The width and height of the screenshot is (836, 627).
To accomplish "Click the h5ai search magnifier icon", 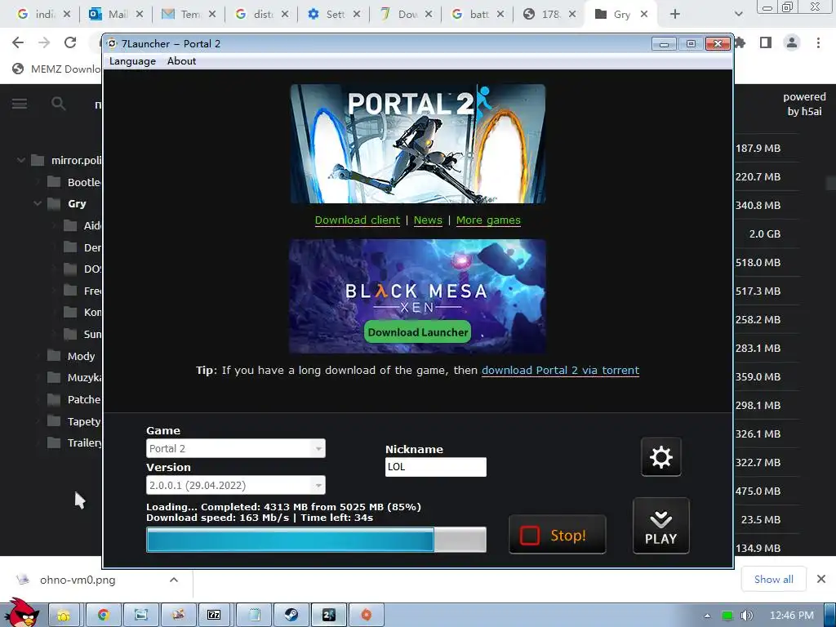I will 59,104.
